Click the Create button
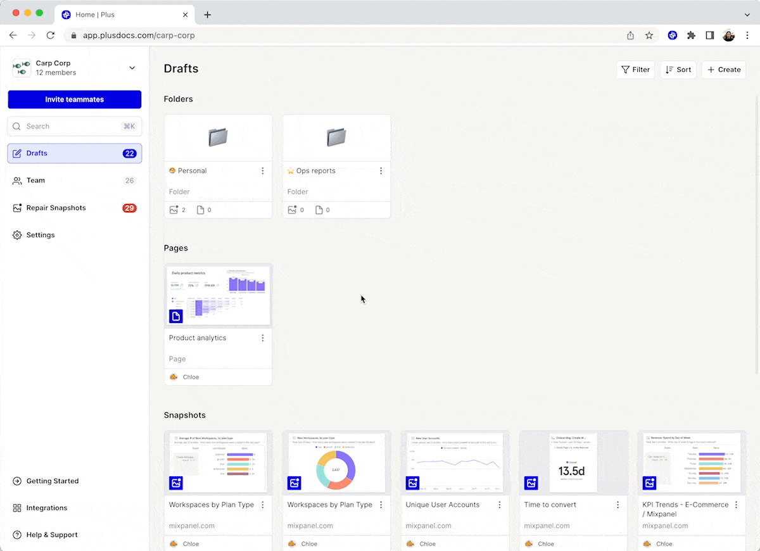Viewport: 760px width, 551px height. click(724, 70)
